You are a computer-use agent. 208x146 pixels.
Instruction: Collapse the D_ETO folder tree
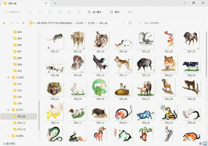8,110
